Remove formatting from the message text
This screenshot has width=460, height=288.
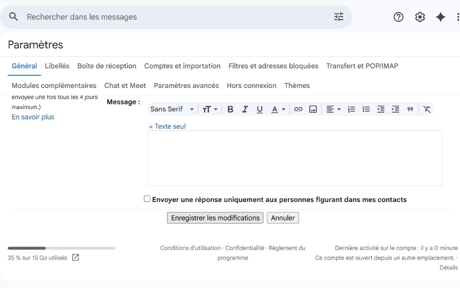[427, 109]
